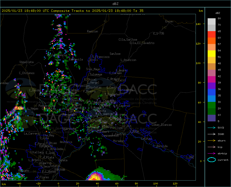Click the V_Flores place label
231x187 pixels.
coord(43,177)
